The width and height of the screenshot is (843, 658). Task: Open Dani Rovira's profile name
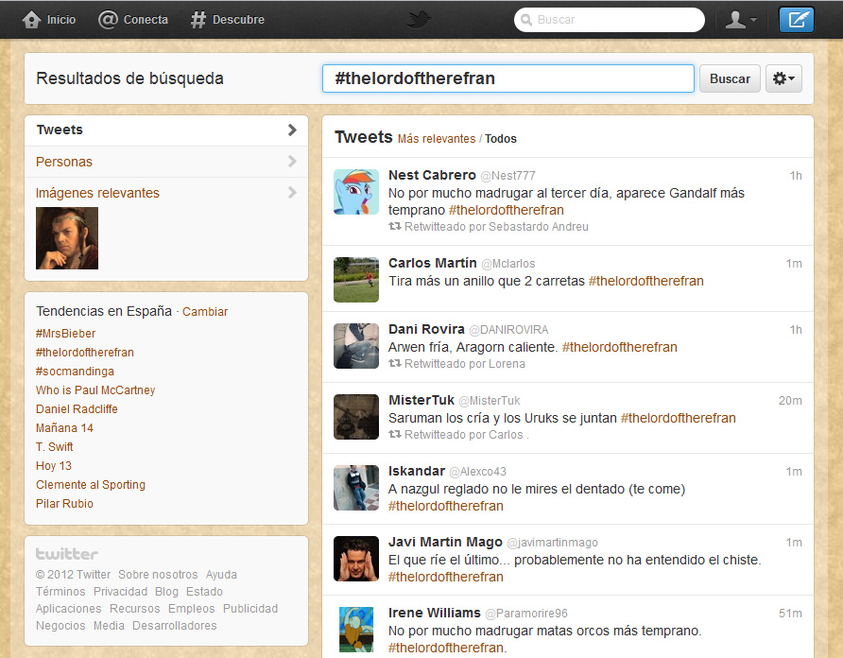426,329
